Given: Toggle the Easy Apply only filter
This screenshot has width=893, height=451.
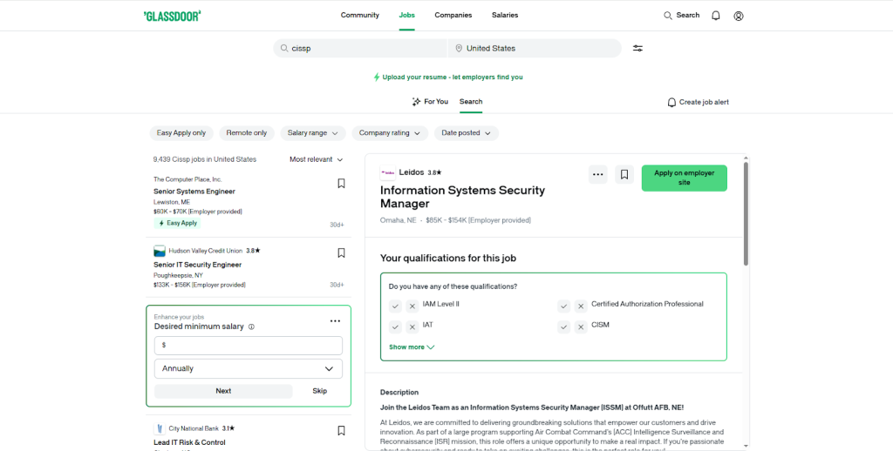Looking at the screenshot, I should click(x=181, y=133).
